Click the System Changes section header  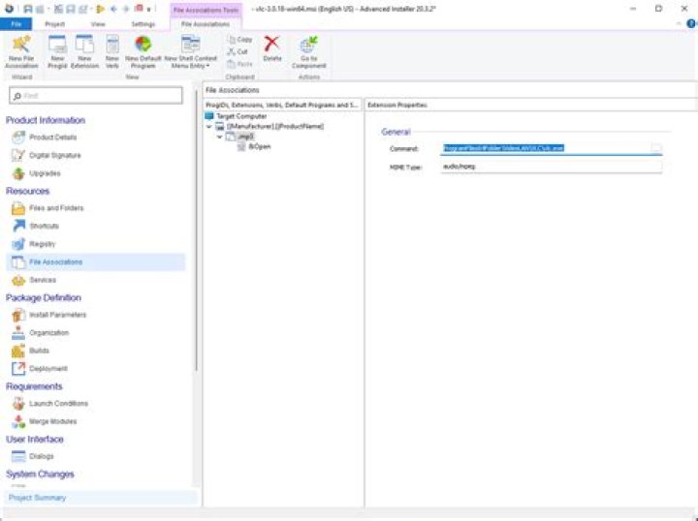40,475
